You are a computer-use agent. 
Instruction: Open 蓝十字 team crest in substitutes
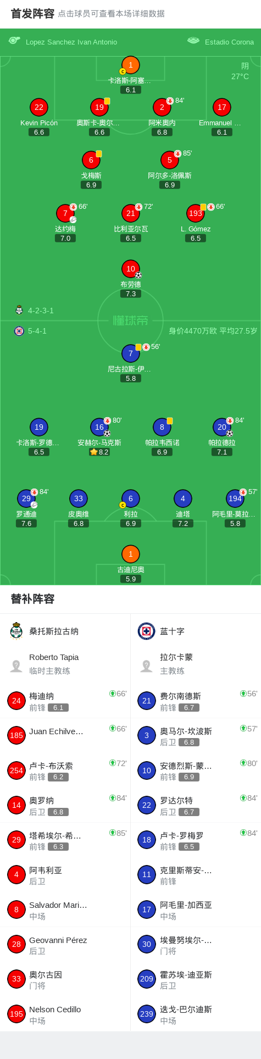[147, 631]
